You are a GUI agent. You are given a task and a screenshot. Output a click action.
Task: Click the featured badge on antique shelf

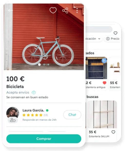[x=104, y=61]
